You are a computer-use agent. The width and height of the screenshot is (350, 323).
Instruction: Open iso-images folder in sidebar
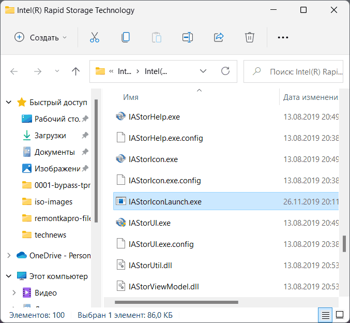(54, 202)
